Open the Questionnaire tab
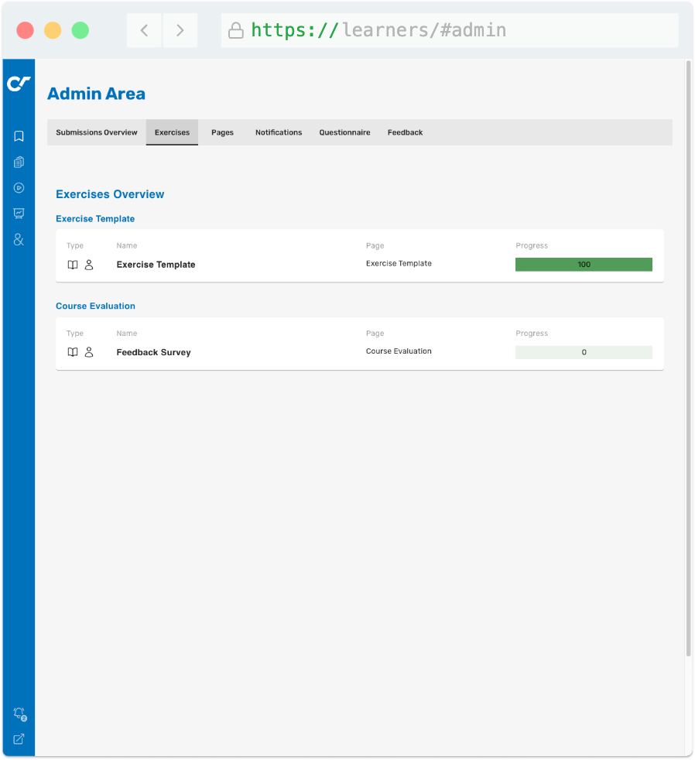695x760 pixels. (x=344, y=132)
